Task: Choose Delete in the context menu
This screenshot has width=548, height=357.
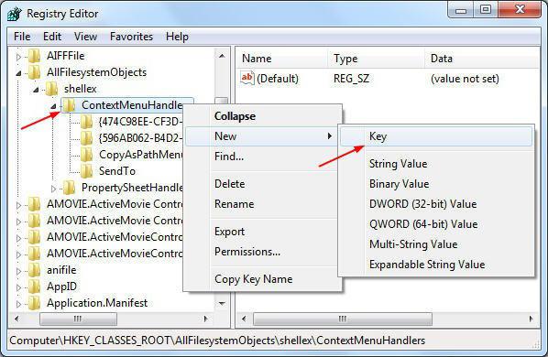Action: 263,184
